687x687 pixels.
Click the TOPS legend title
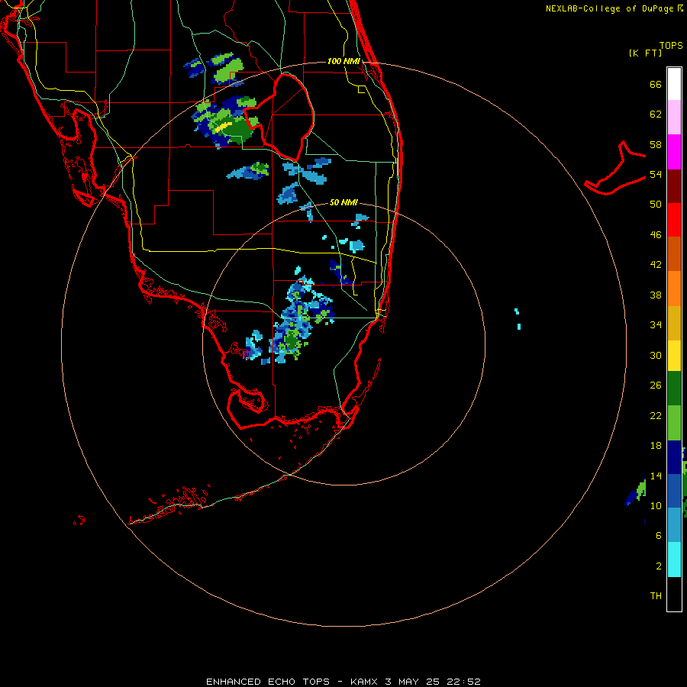671,46
